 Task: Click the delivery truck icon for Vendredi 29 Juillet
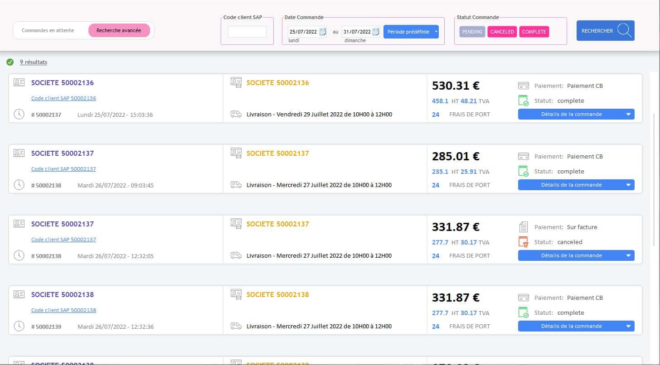(236, 114)
